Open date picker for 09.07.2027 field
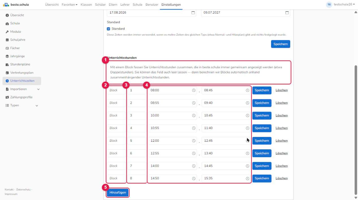Viewport: 358px width, 200px height. (287, 13)
